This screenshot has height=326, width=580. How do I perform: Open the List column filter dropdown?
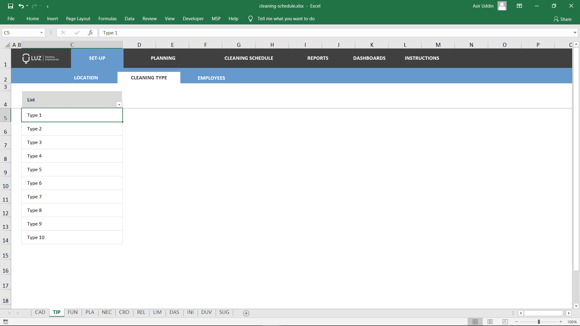[119, 104]
